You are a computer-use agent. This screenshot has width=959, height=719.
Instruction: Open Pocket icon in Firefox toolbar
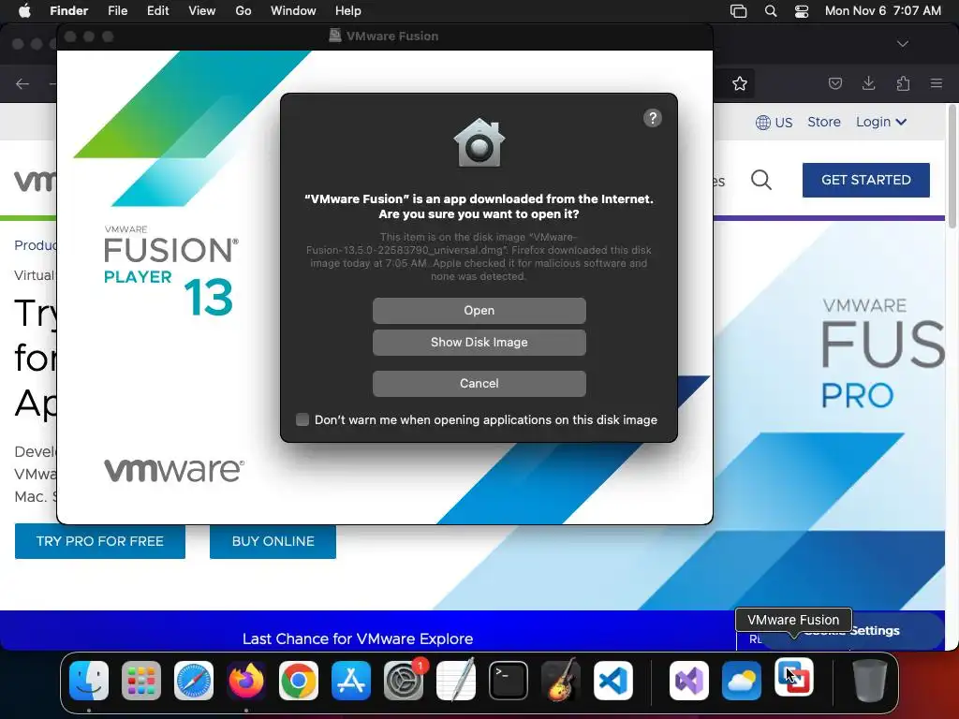(834, 83)
